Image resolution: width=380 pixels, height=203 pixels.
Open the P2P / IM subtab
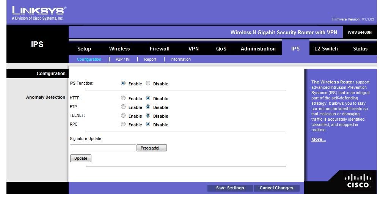pyautogui.click(x=122, y=59)
